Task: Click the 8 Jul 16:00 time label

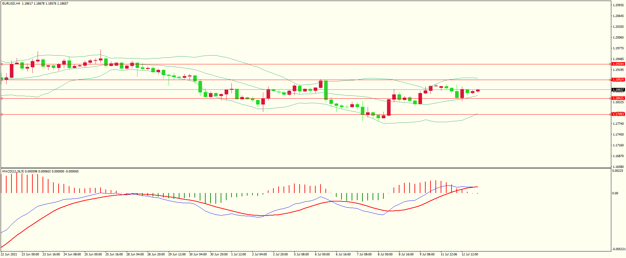Action: pyautogui.click(x=406, y=254)
